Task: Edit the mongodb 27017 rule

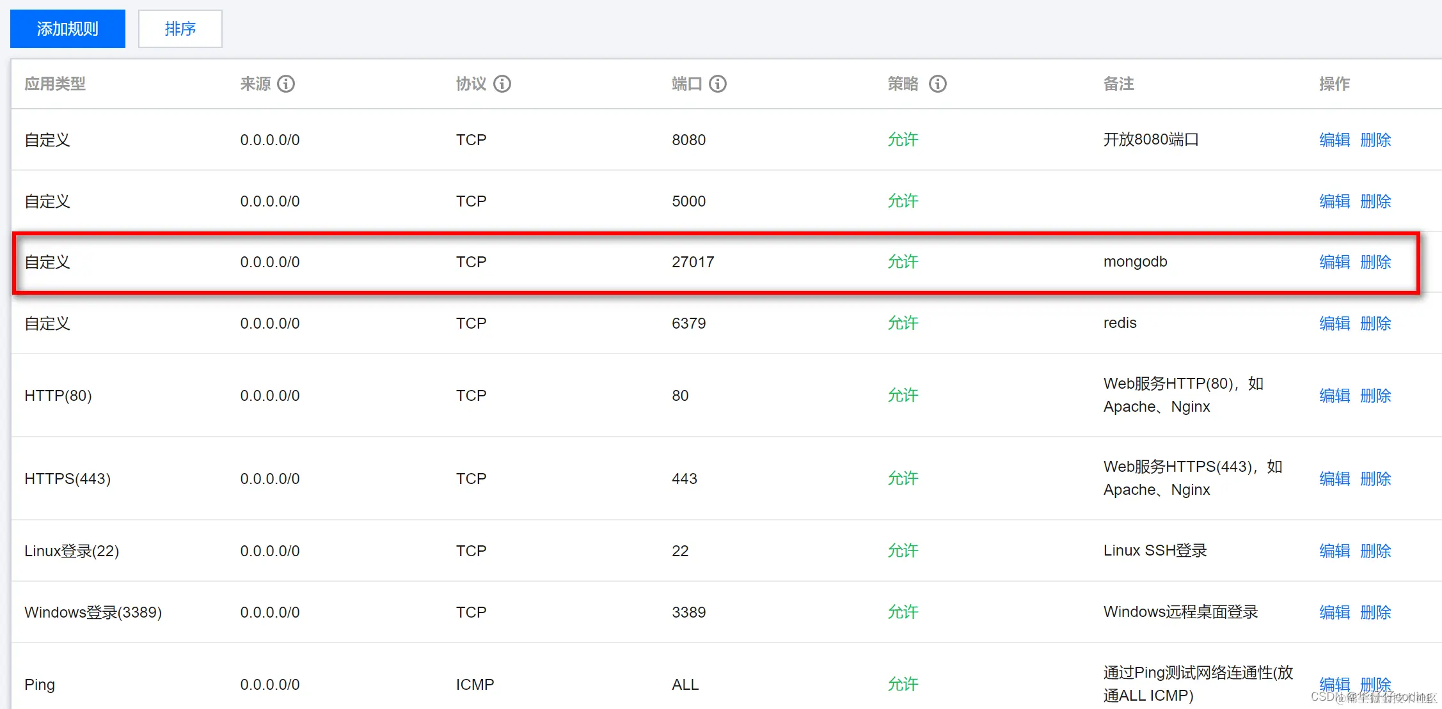Action: pyautogui.click(x=1334, y=262)
